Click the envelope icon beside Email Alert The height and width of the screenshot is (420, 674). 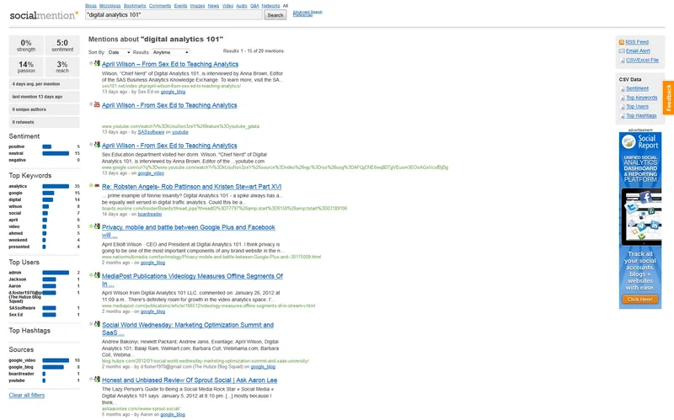pos(622,51)
